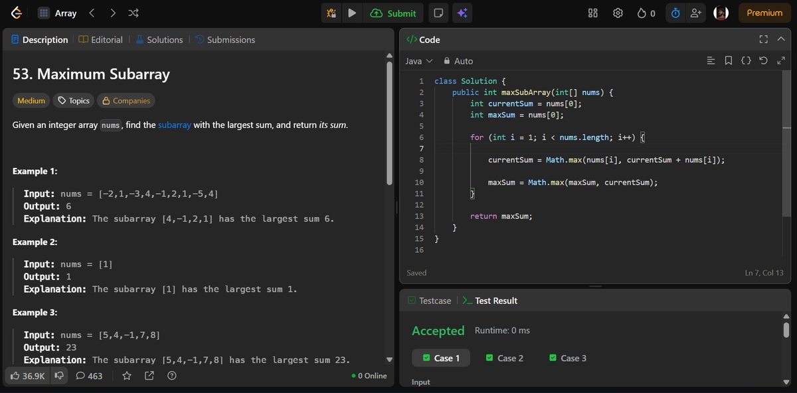
Task: Run the code with the play icon
Action: [x=352, y=13]
